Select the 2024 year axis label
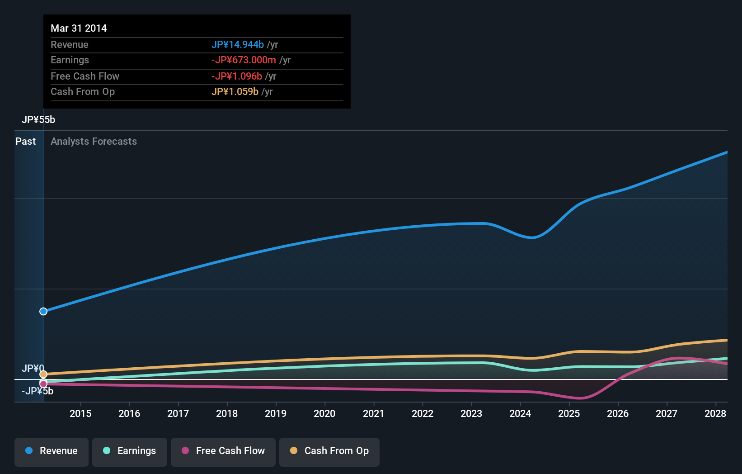The width and height of the screenshot is (742, 474). coord(520,413)
